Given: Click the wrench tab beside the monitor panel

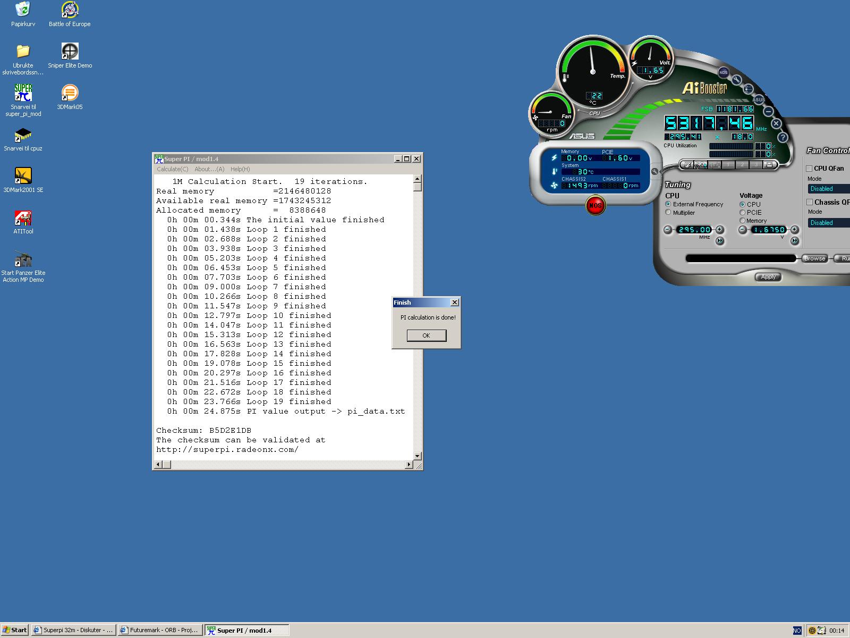Looking at the screenshot, I should point(654,172).
